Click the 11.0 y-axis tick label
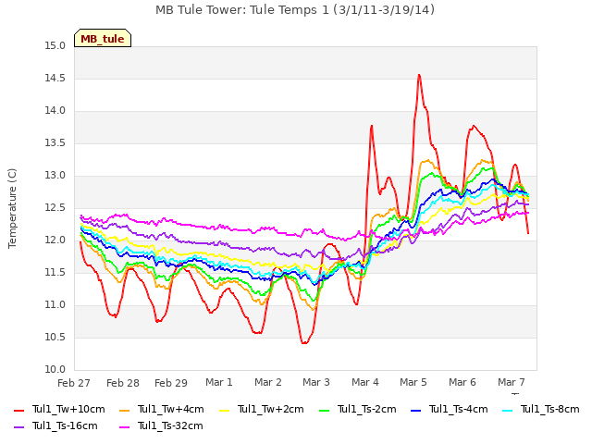 click(x=55, y=305)
